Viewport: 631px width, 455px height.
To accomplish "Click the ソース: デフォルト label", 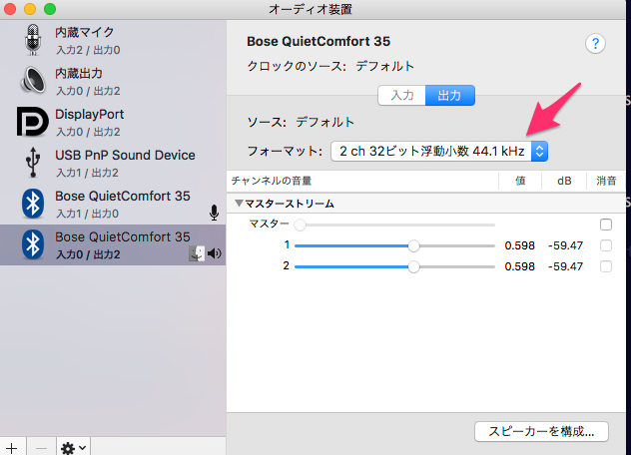I will [301, 122].
